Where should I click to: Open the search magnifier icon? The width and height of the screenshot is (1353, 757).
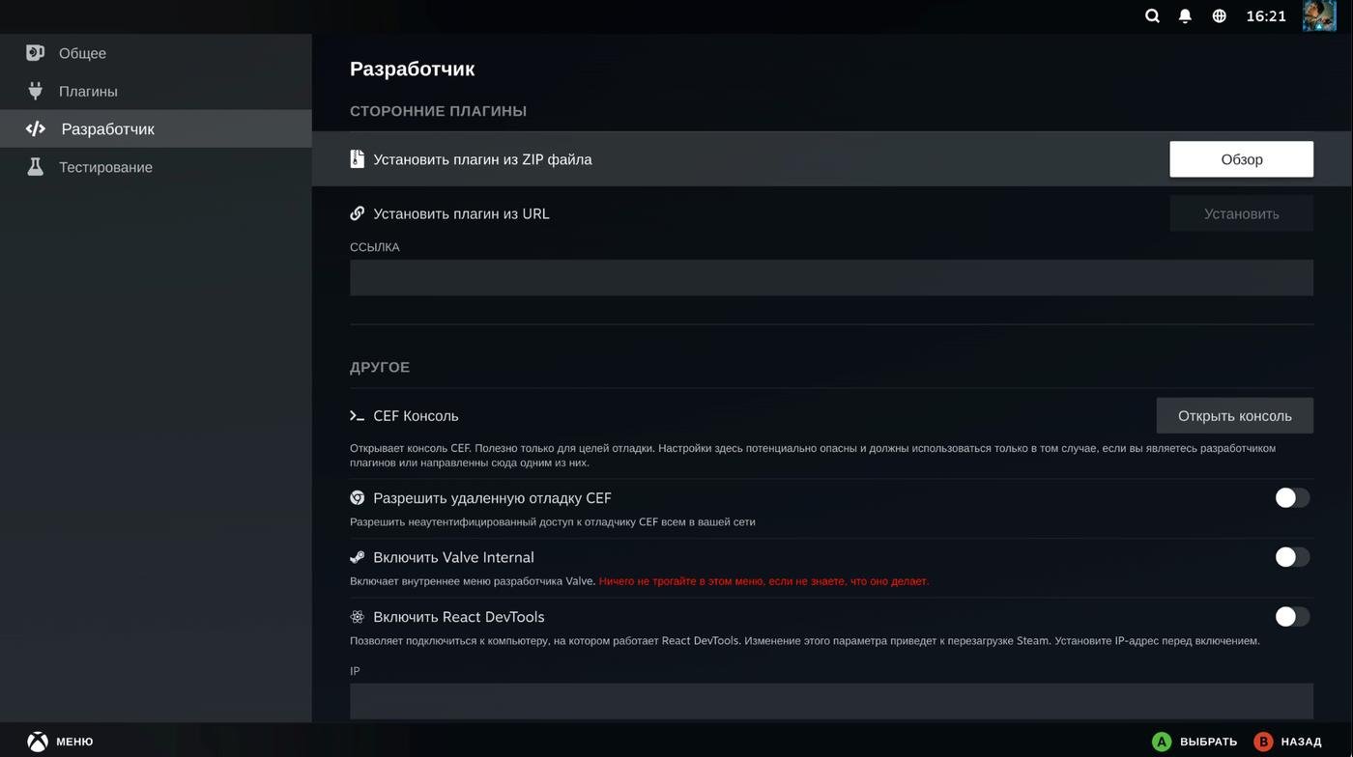[1152, 15]
